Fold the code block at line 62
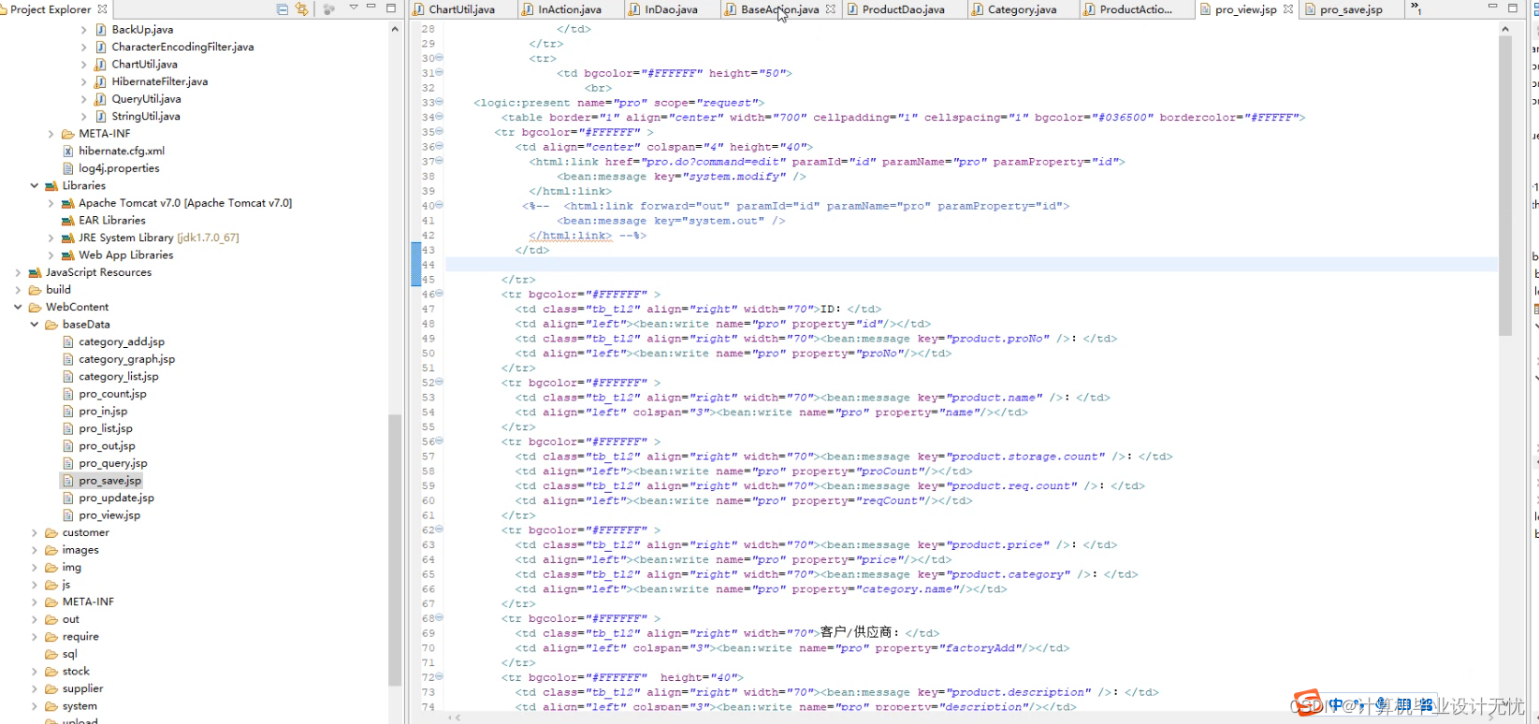Screen dimensions: 1539x724 click(x=440, y=529)
